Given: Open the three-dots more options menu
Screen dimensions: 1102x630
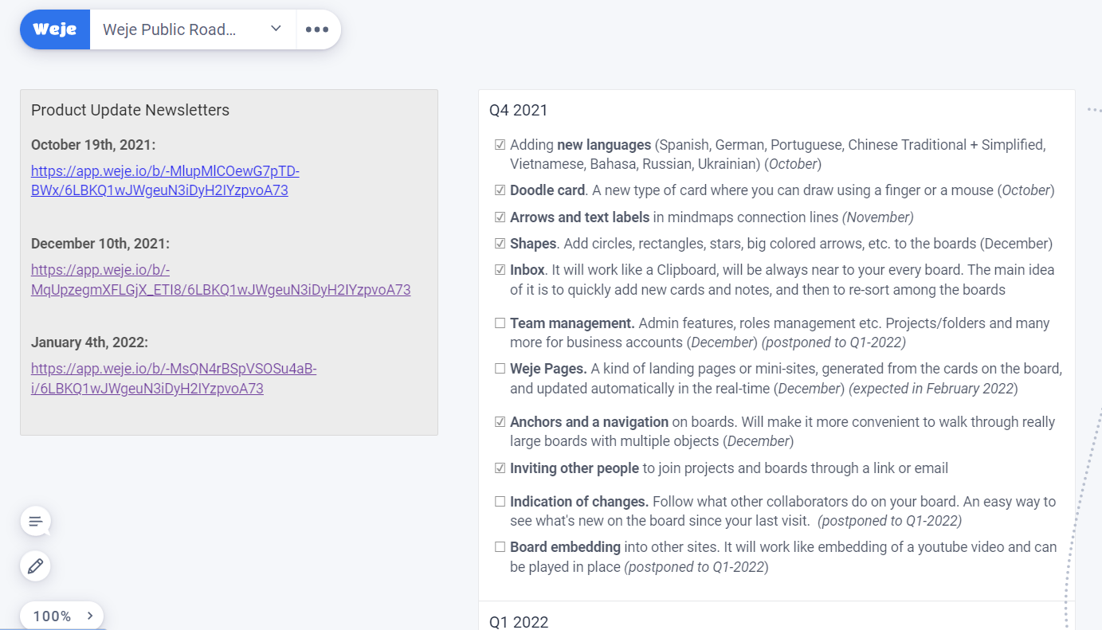Looking at the screenshot, I should [317, 29].
